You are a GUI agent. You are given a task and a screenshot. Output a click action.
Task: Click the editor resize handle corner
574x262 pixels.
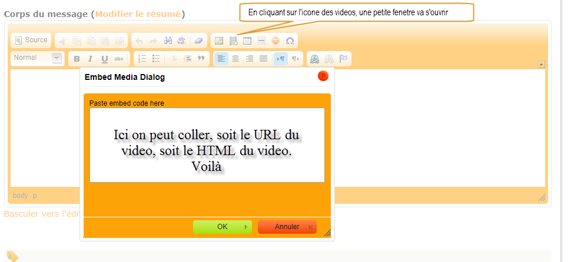(542, 198)
